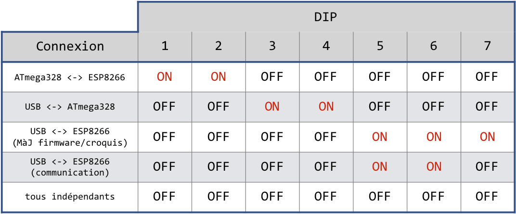The height and width of the screenshot is (214, 516).
Task: Click the USB <-> ESP8266 (communication) row label
Action: (x=70, y=166)
